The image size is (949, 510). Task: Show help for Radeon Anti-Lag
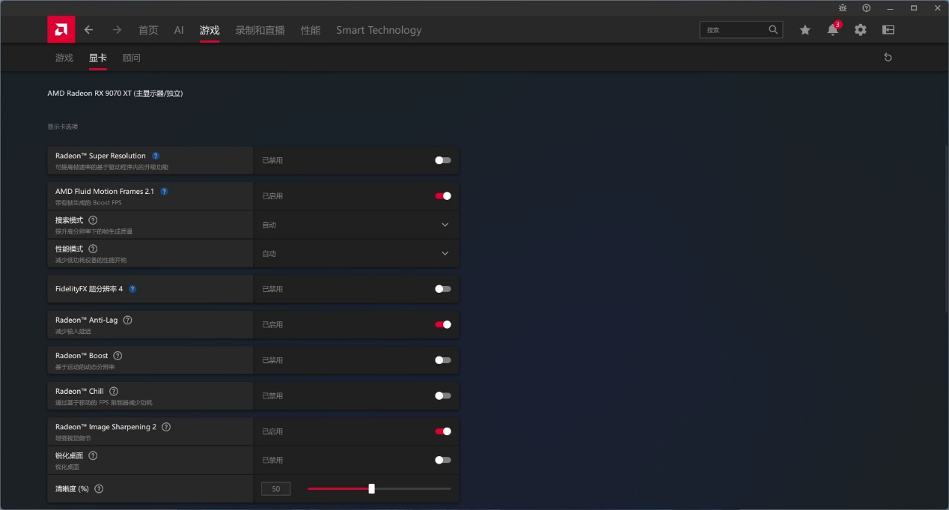127,320
